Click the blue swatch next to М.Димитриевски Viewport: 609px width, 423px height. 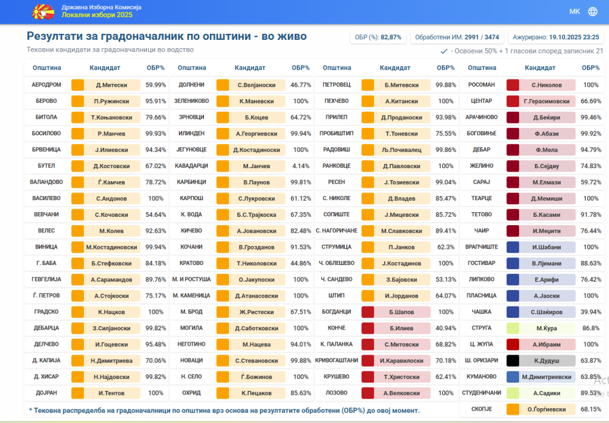(x=513, y=376)
